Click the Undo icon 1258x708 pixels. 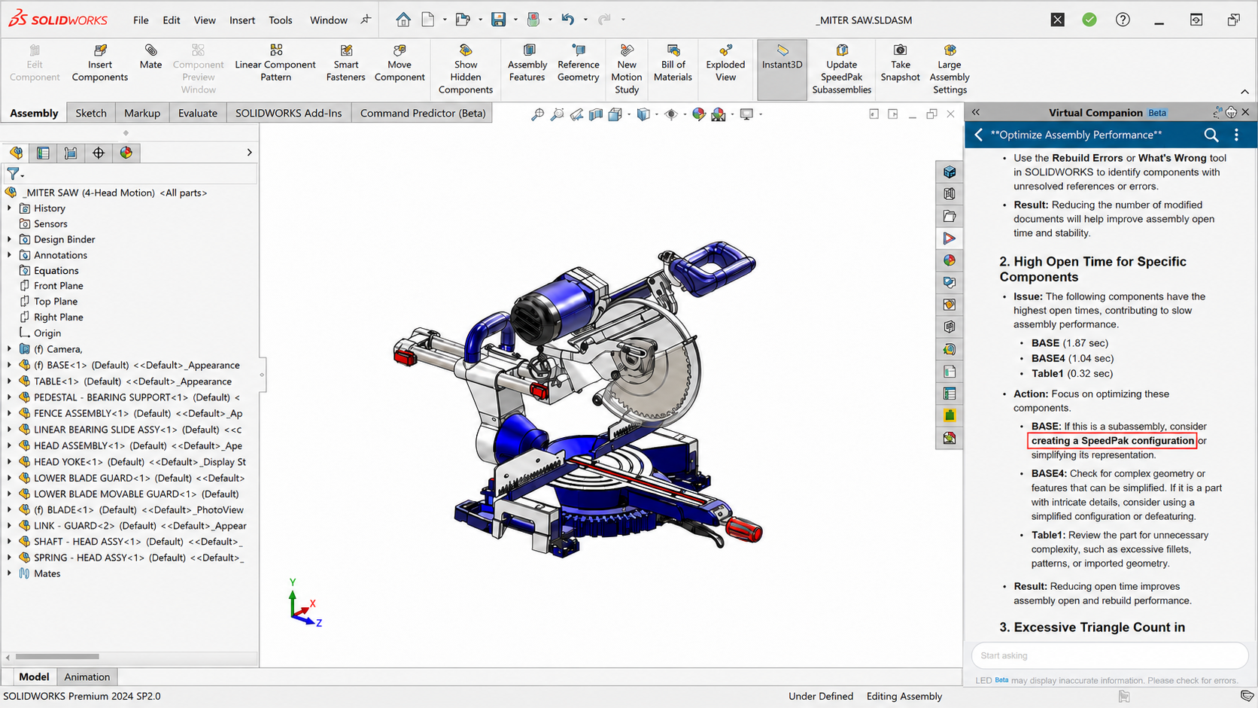click(x=568, y=20)
